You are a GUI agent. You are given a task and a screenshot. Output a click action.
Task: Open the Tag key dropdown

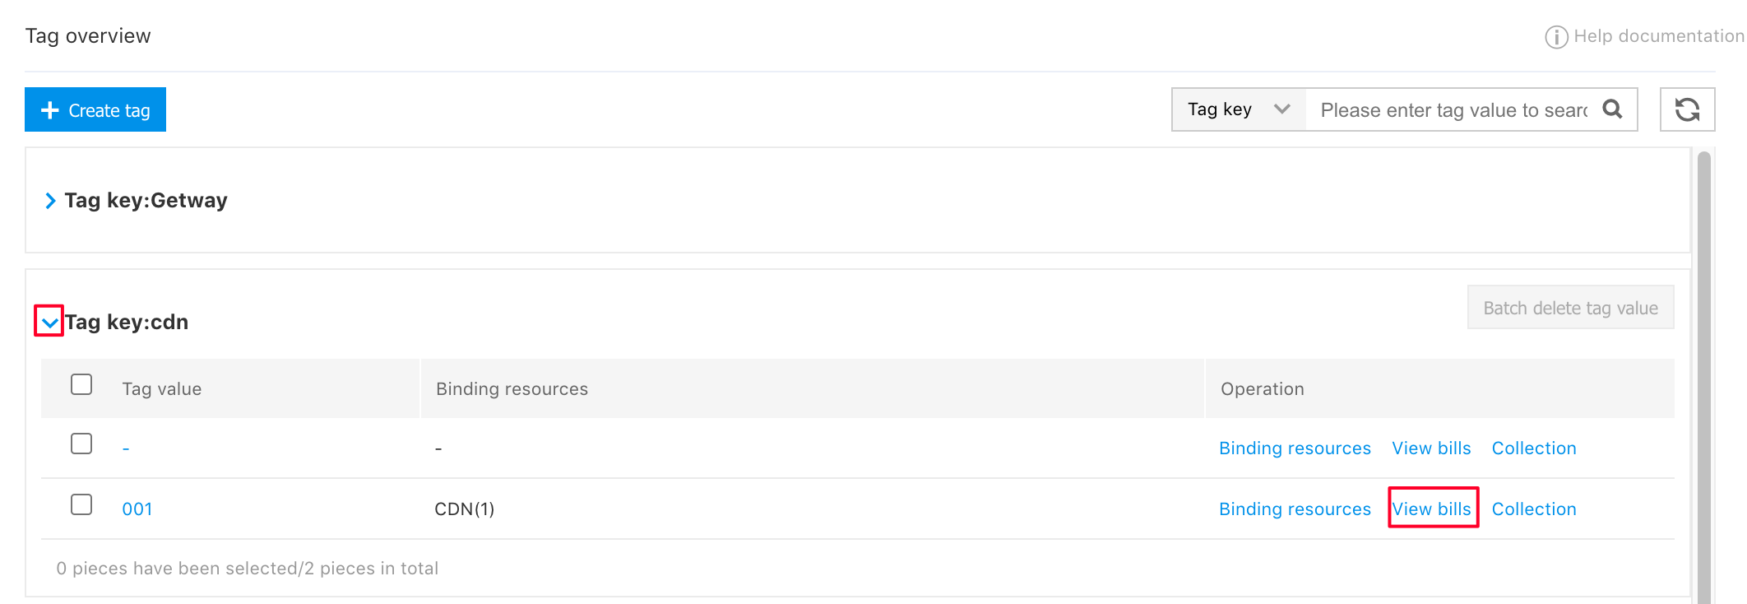1239,109
